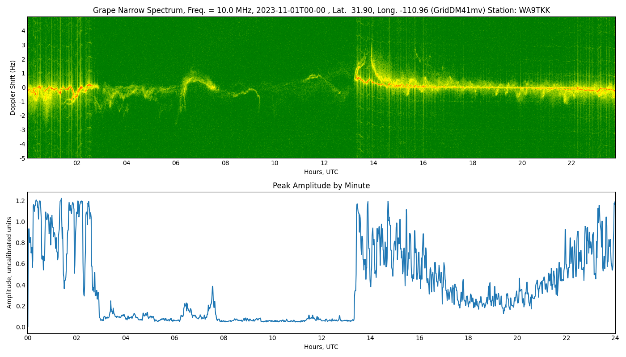Click the Amplitude, uncalibrated units axis label
This screenshot has width=626, height=357.
9,262
